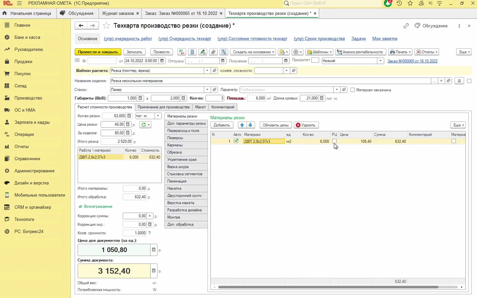Open the Приоритет Низкий dropdown
The image size is (477, 298).
pos(380,61)
